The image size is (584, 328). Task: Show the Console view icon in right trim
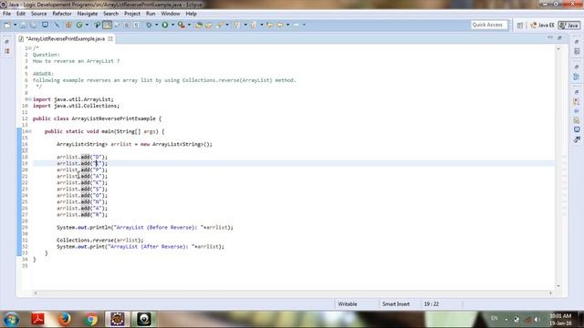577,129
